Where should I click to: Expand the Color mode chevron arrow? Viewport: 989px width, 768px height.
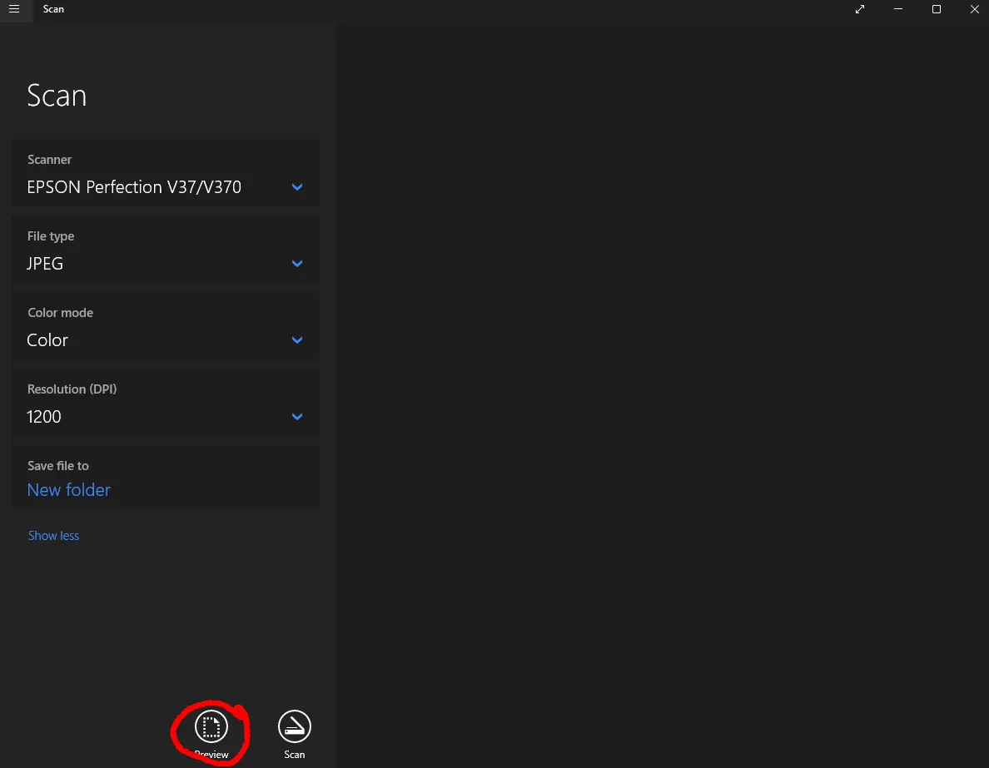click(x=297, y=340)
